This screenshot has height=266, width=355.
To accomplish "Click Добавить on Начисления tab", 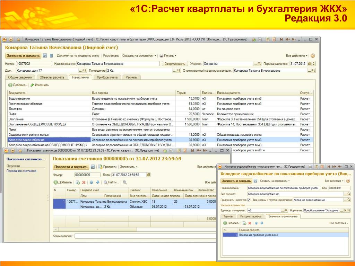I will pos(17,85).
